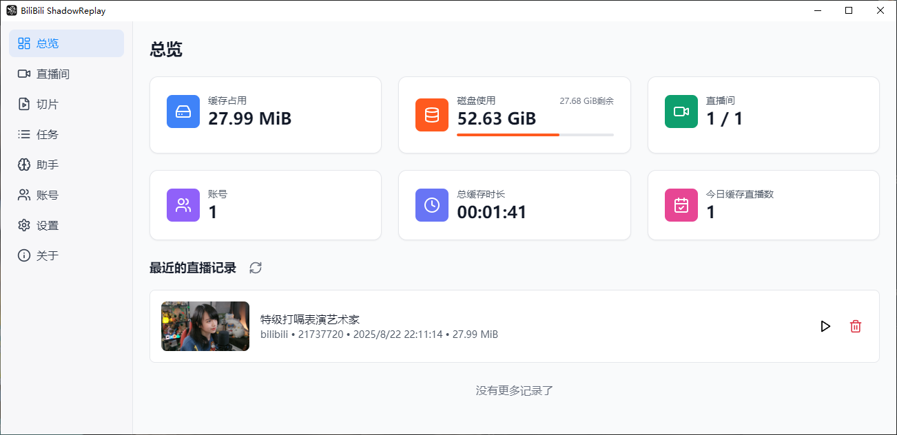Click the orange disk usage progress bar
The image size is (897, 435).
[x=508, y=135]
